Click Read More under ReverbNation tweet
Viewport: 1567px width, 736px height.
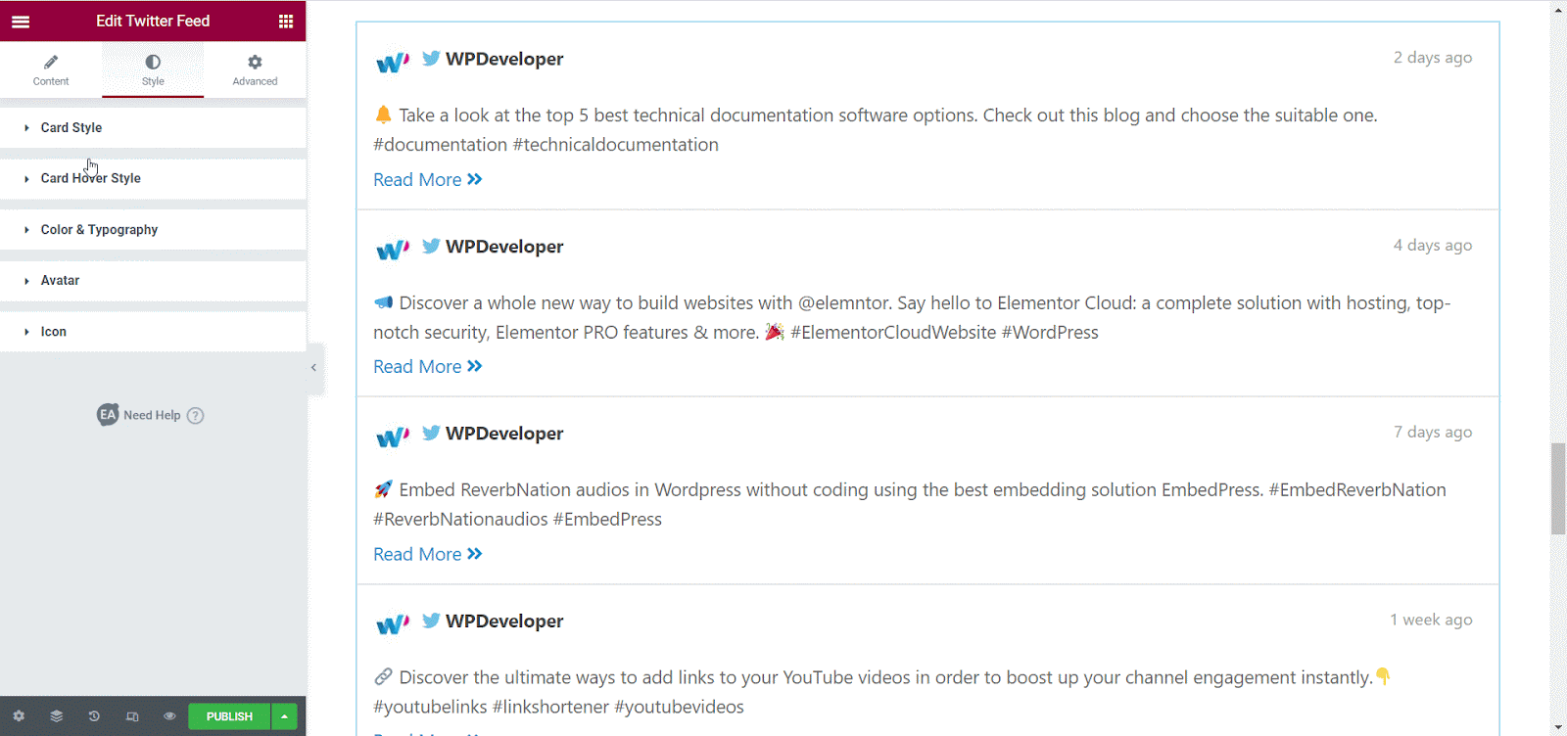[x=428, y=555]
